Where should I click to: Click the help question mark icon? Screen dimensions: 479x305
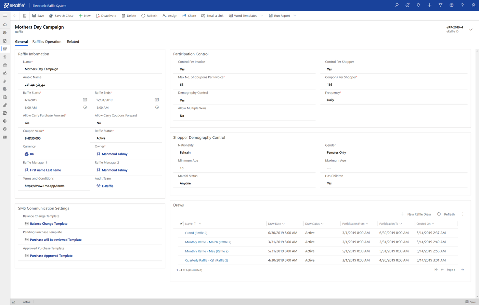tap(462, 5)
